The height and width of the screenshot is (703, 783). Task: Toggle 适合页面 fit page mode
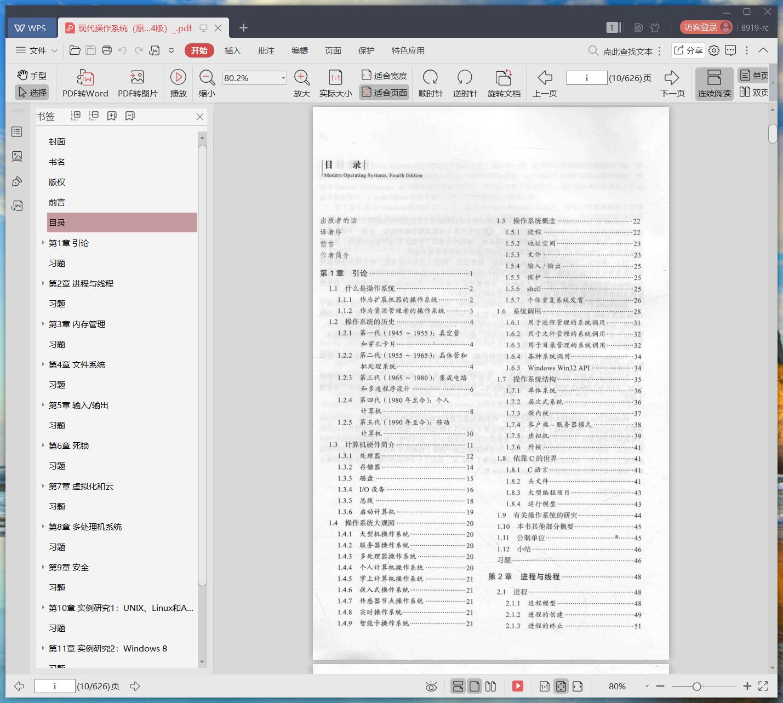click(384, 93)
